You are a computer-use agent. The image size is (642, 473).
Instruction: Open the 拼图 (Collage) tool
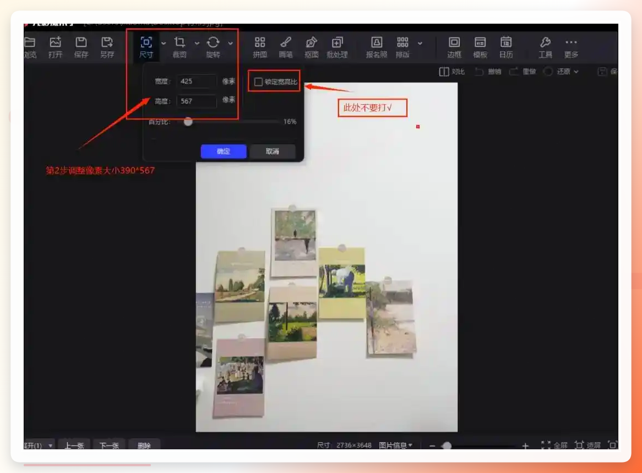260,47
